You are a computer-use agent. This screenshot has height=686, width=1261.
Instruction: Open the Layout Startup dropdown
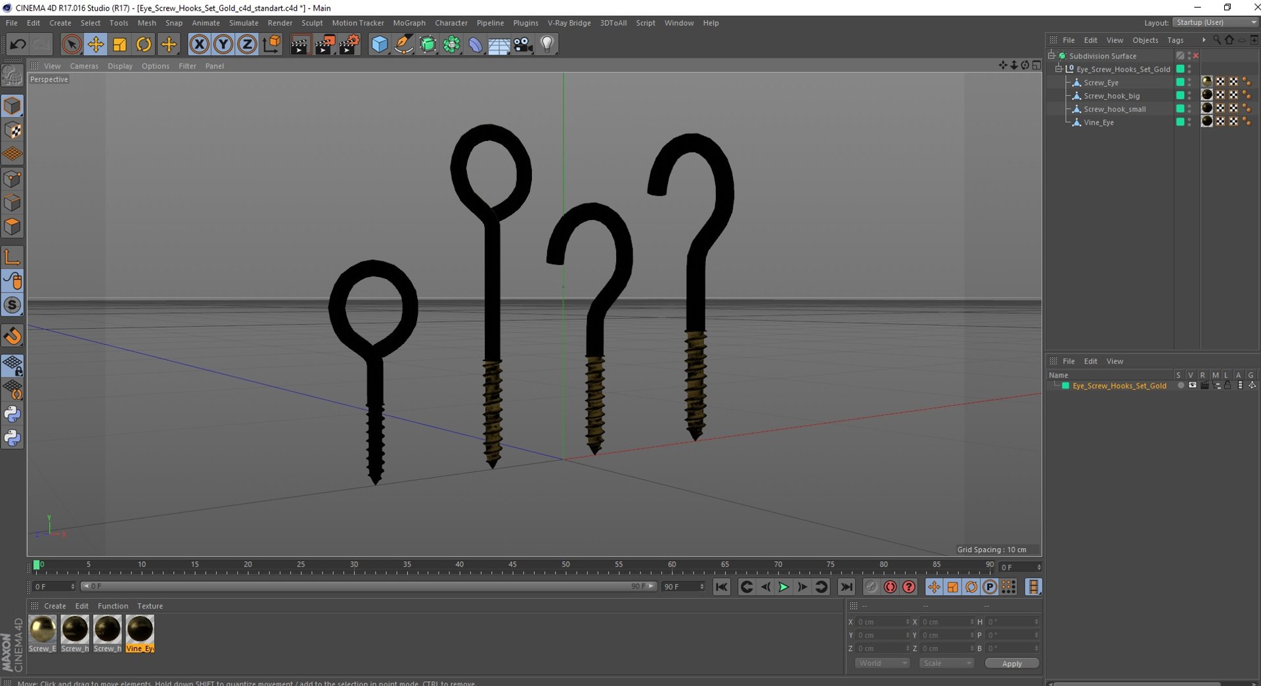coord(1216,22)
